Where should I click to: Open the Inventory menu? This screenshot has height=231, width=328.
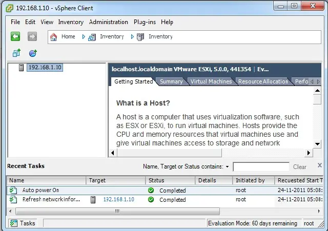[71, 22]
